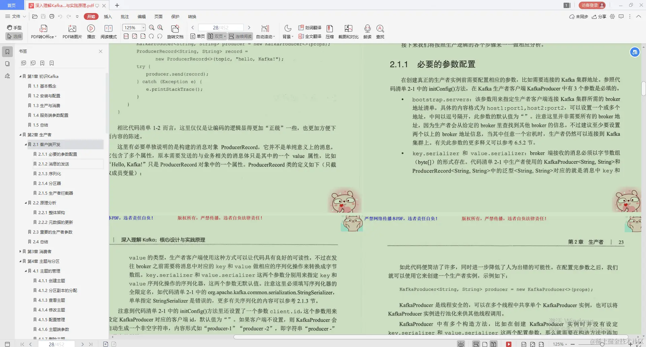Click the 访客登录 login button
Screen dimensions: 646x347
tap(593, 5)
